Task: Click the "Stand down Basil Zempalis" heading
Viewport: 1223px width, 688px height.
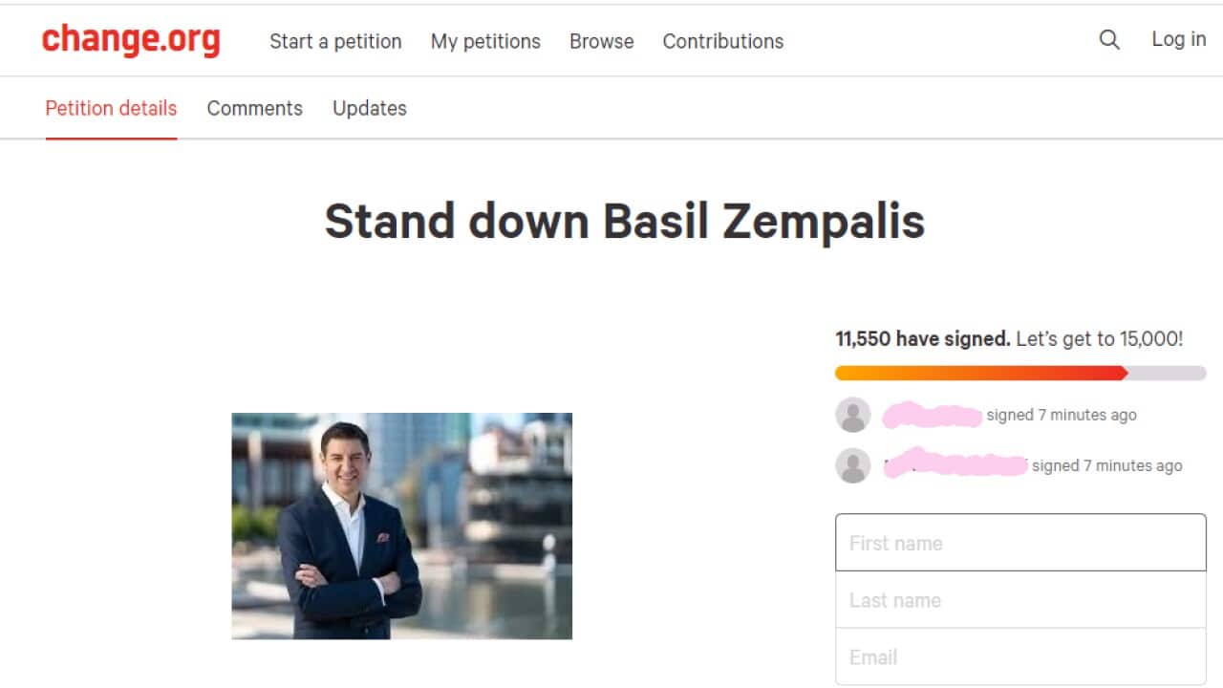Action: pos(625,222)
